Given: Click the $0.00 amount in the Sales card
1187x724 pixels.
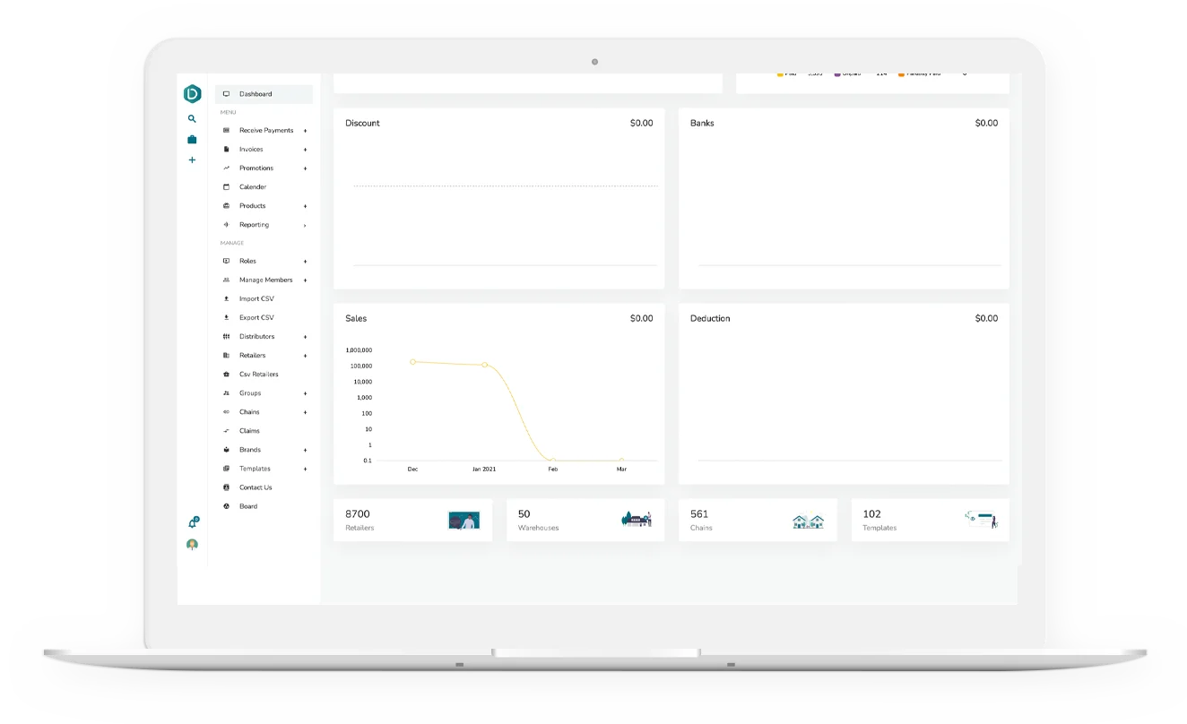Looking at the screenshot, I should [642, 318].
